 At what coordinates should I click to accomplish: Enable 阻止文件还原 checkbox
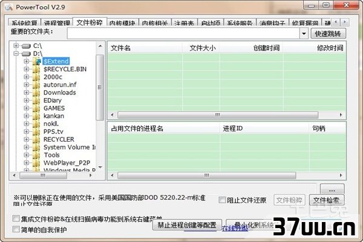point(222,200)
